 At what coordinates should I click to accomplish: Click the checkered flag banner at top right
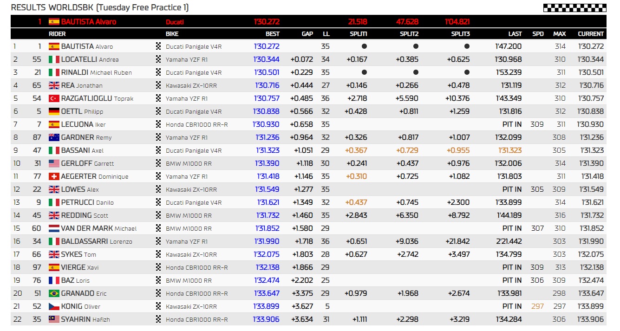(x=575, y=7)
